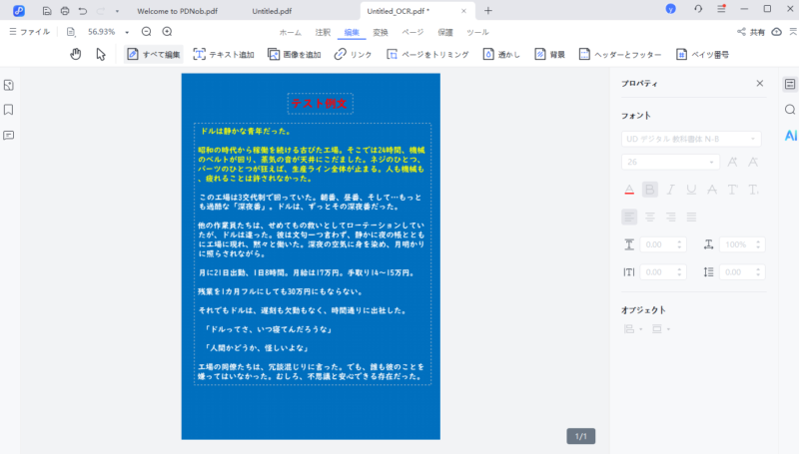
Task: Toggle italic text formatting
Action: (671, 190)
